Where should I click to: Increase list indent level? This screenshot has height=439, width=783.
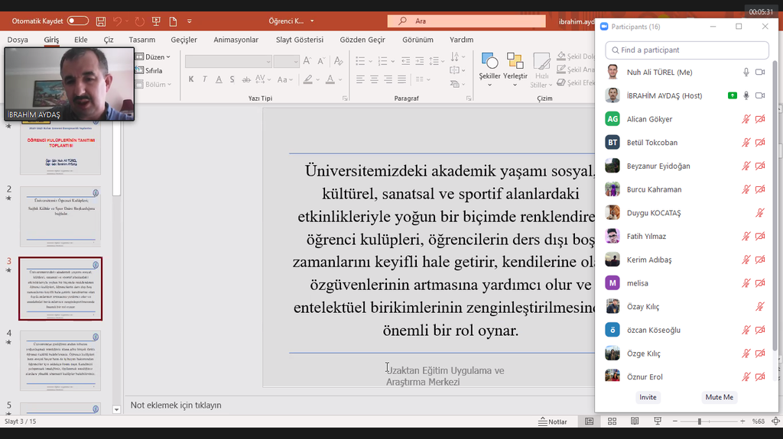420,61
